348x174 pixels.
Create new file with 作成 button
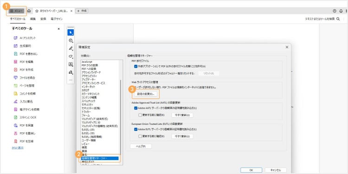point(82,11)
